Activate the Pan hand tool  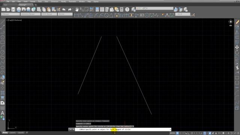(x=77, y=9)
